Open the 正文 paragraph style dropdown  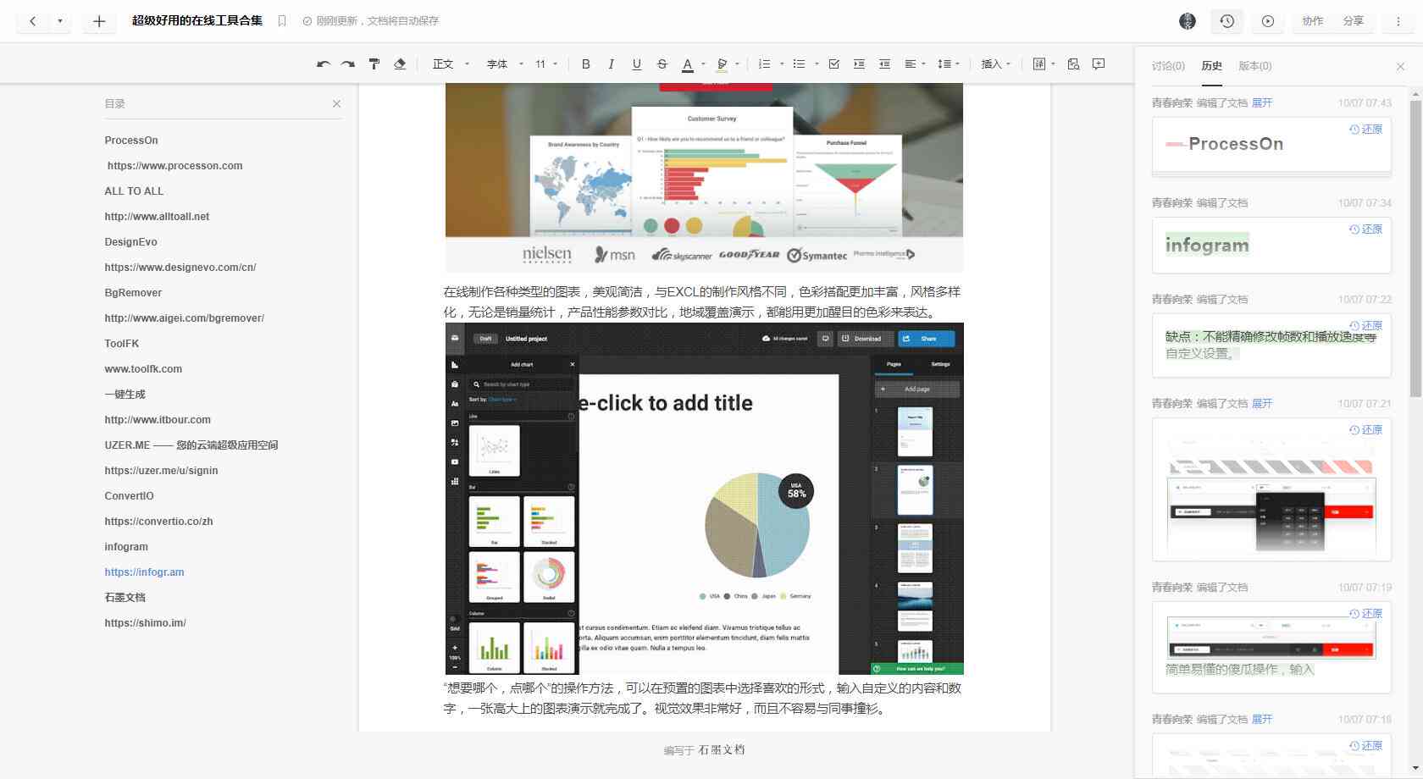click(x=451, y=64)
